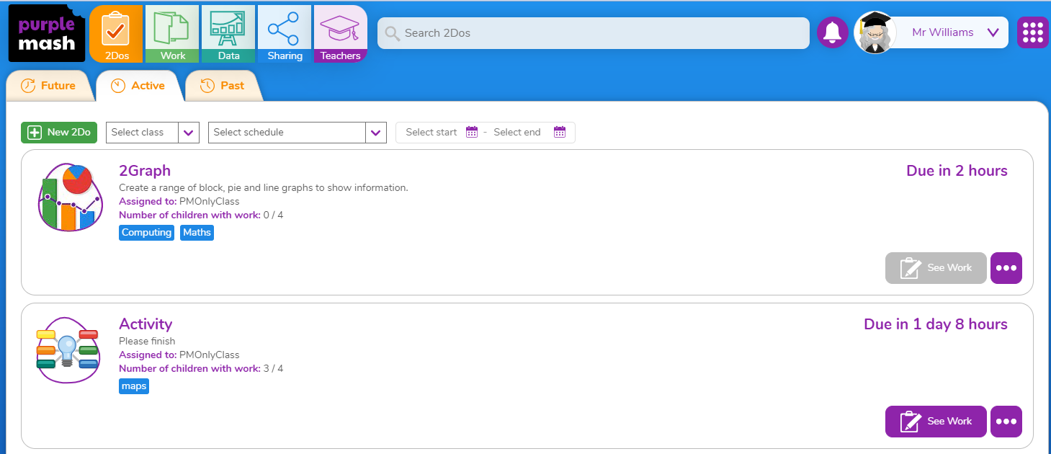Open more options for Activity

[x=1006, y=422]
